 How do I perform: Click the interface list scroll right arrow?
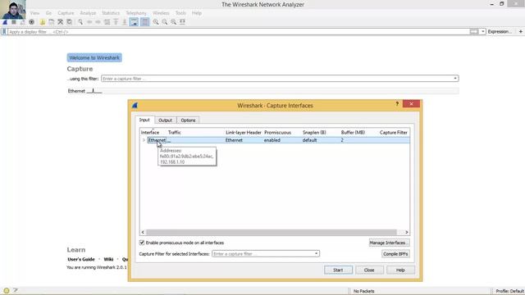point(407,232)
